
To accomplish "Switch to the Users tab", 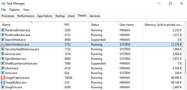I will pyautogui.click(x=71, y=16).
